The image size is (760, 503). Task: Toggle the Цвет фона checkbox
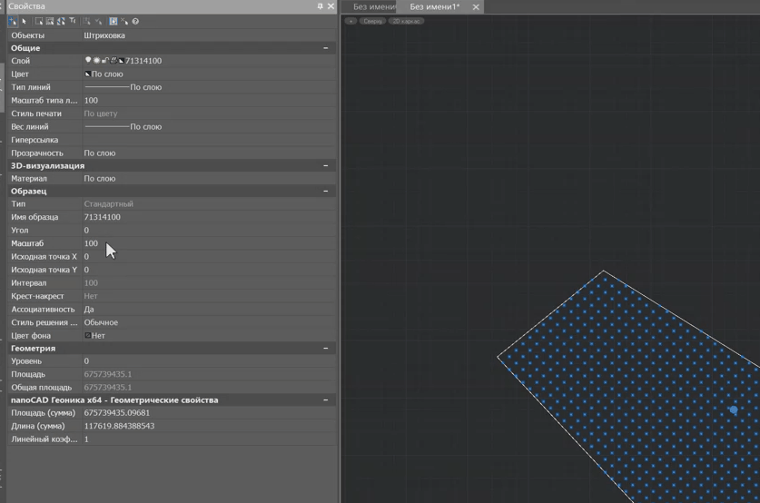tap(88, 336)
